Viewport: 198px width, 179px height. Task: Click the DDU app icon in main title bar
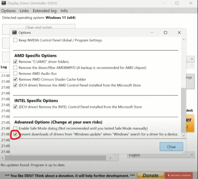point(4,3)
